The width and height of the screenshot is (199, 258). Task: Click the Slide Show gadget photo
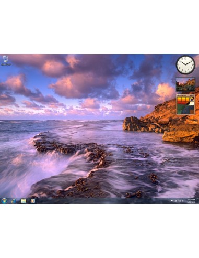[185, 84]
